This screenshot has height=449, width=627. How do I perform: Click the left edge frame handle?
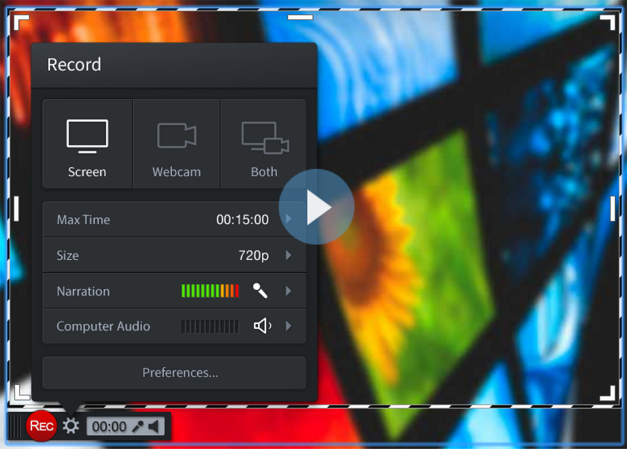click(17, 209)
